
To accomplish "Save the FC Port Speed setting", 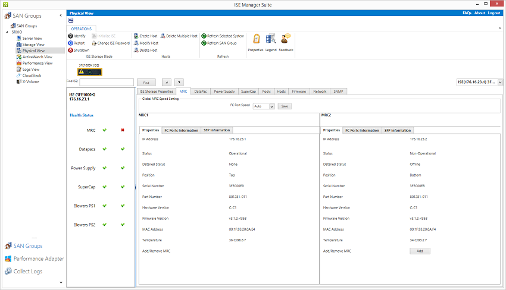I will point(285,106).
